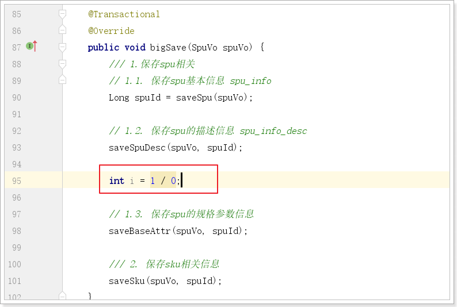Collapse the fold marker beside @Transactional
The width and height of the screenshot is (457, 307).
(x=62, y=14)
